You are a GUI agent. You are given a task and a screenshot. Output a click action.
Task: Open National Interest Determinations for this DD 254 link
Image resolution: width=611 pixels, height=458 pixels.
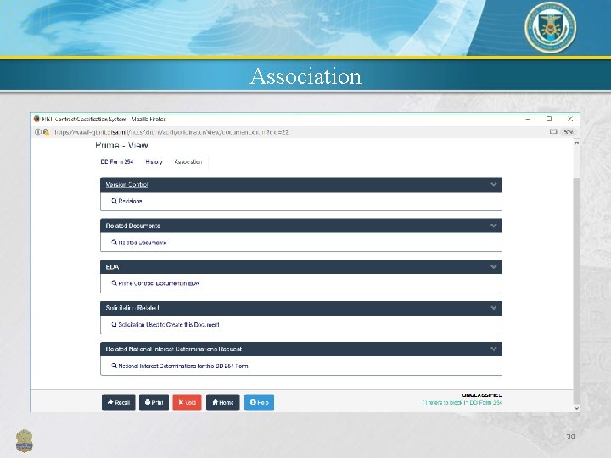pyautogui.click(x=184, y=366)
